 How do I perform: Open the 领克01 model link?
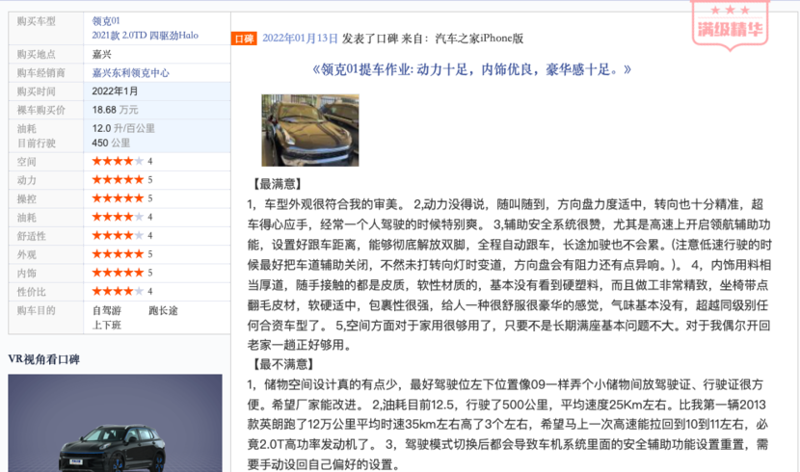tap(106, 21)
